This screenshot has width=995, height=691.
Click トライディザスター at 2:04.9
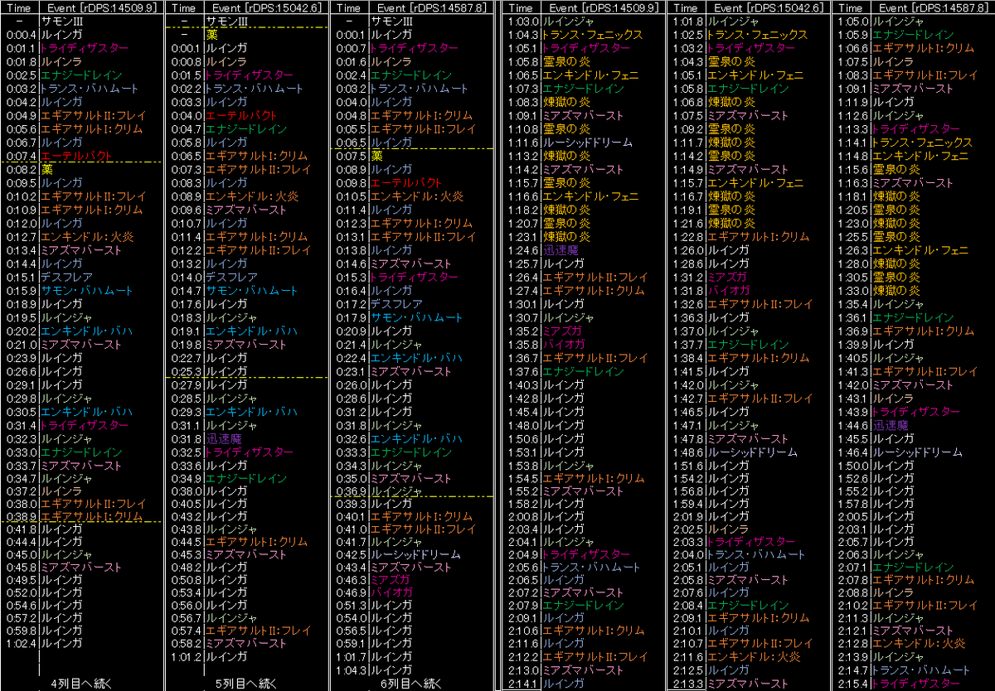coord(586,554)
